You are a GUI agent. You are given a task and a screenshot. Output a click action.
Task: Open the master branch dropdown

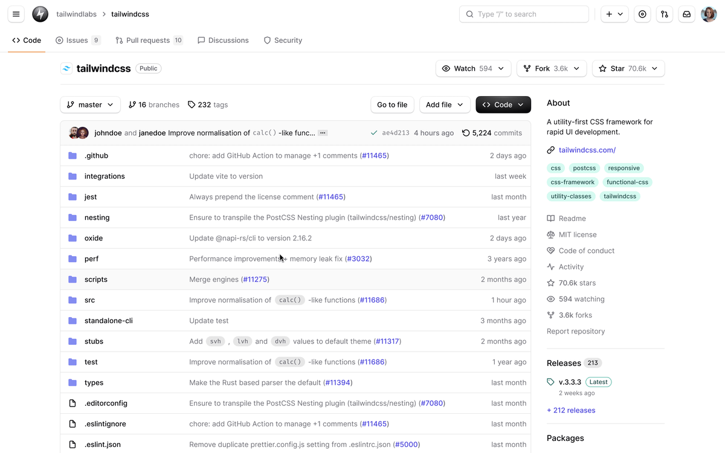pyautogui.click(x=90, y=104)
